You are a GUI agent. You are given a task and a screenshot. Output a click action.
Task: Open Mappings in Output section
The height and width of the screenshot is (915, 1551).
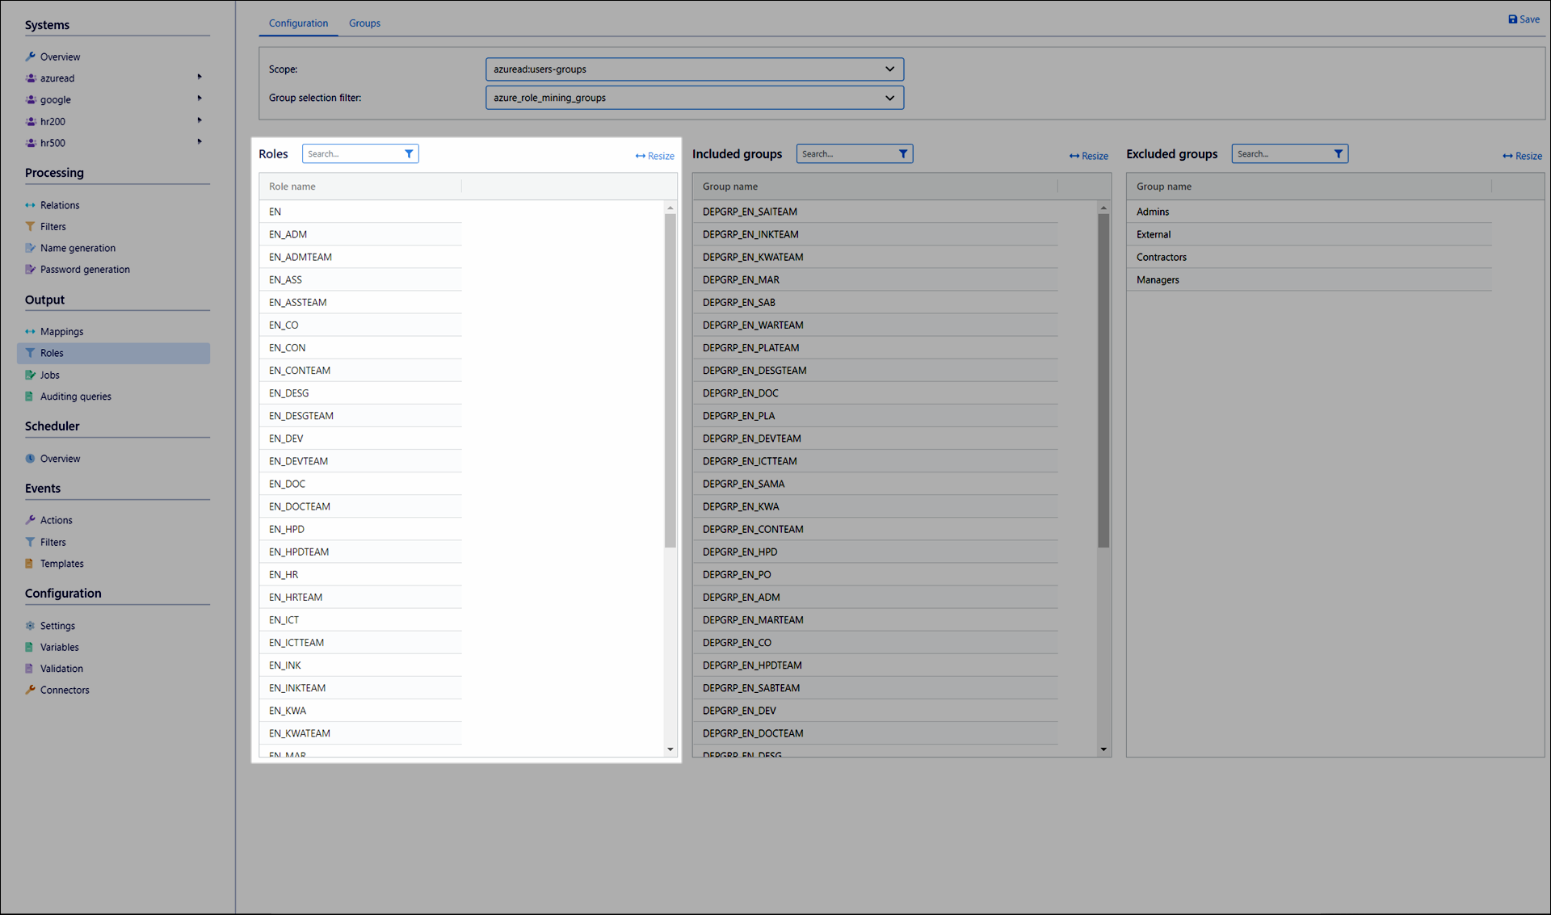tap(61, 332)
